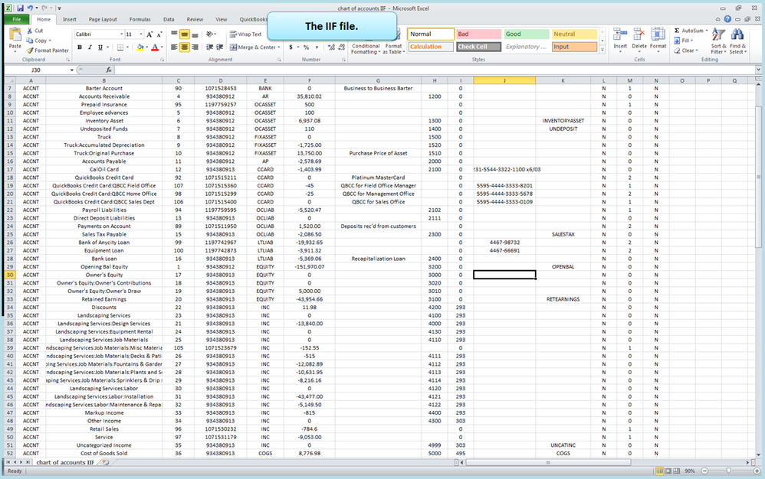
Task: Click the Find & Select binoculars icon
Action: [x=737, y=34]
